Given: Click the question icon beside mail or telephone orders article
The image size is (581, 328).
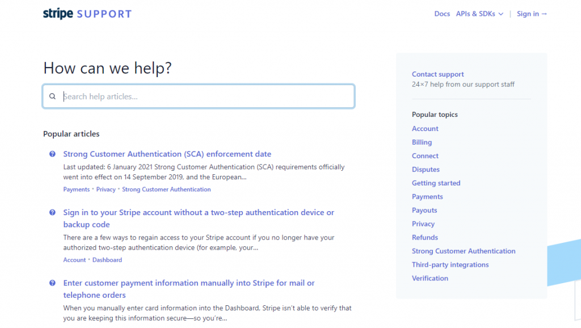Looking at the screenshot, I should coord(52,283).
